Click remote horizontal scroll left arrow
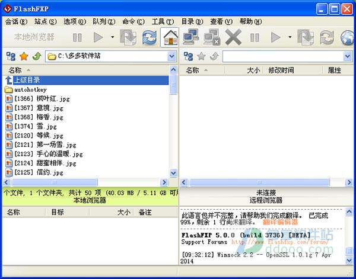356x279 pixels. click(x=184, y=182)
